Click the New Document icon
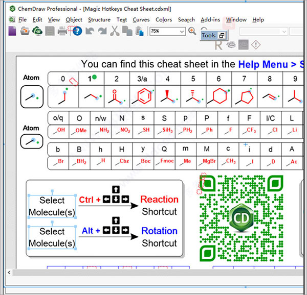 click(x=12, y=31)
